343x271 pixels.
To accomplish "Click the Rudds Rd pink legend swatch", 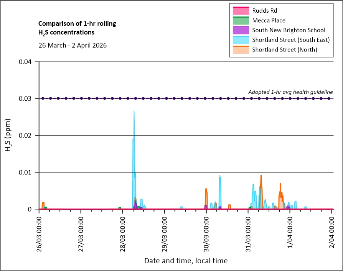I will 240,10.
